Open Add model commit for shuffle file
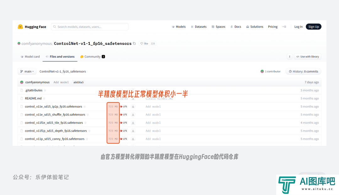339x195 pixels. (x=153, y=115)
